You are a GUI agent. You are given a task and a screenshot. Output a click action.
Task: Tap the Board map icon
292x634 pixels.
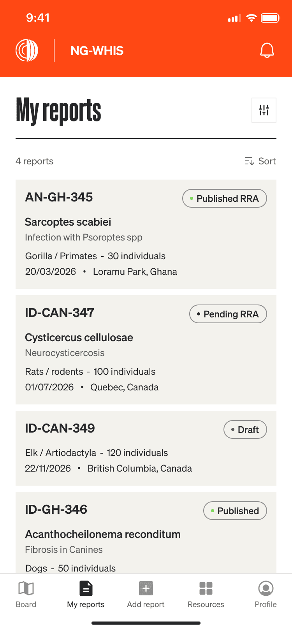coord(26,588)
